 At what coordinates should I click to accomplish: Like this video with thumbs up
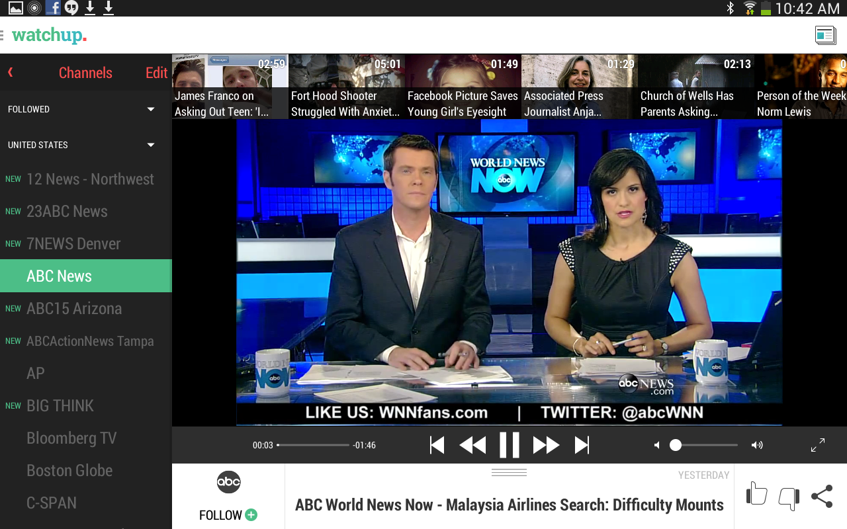756,495
